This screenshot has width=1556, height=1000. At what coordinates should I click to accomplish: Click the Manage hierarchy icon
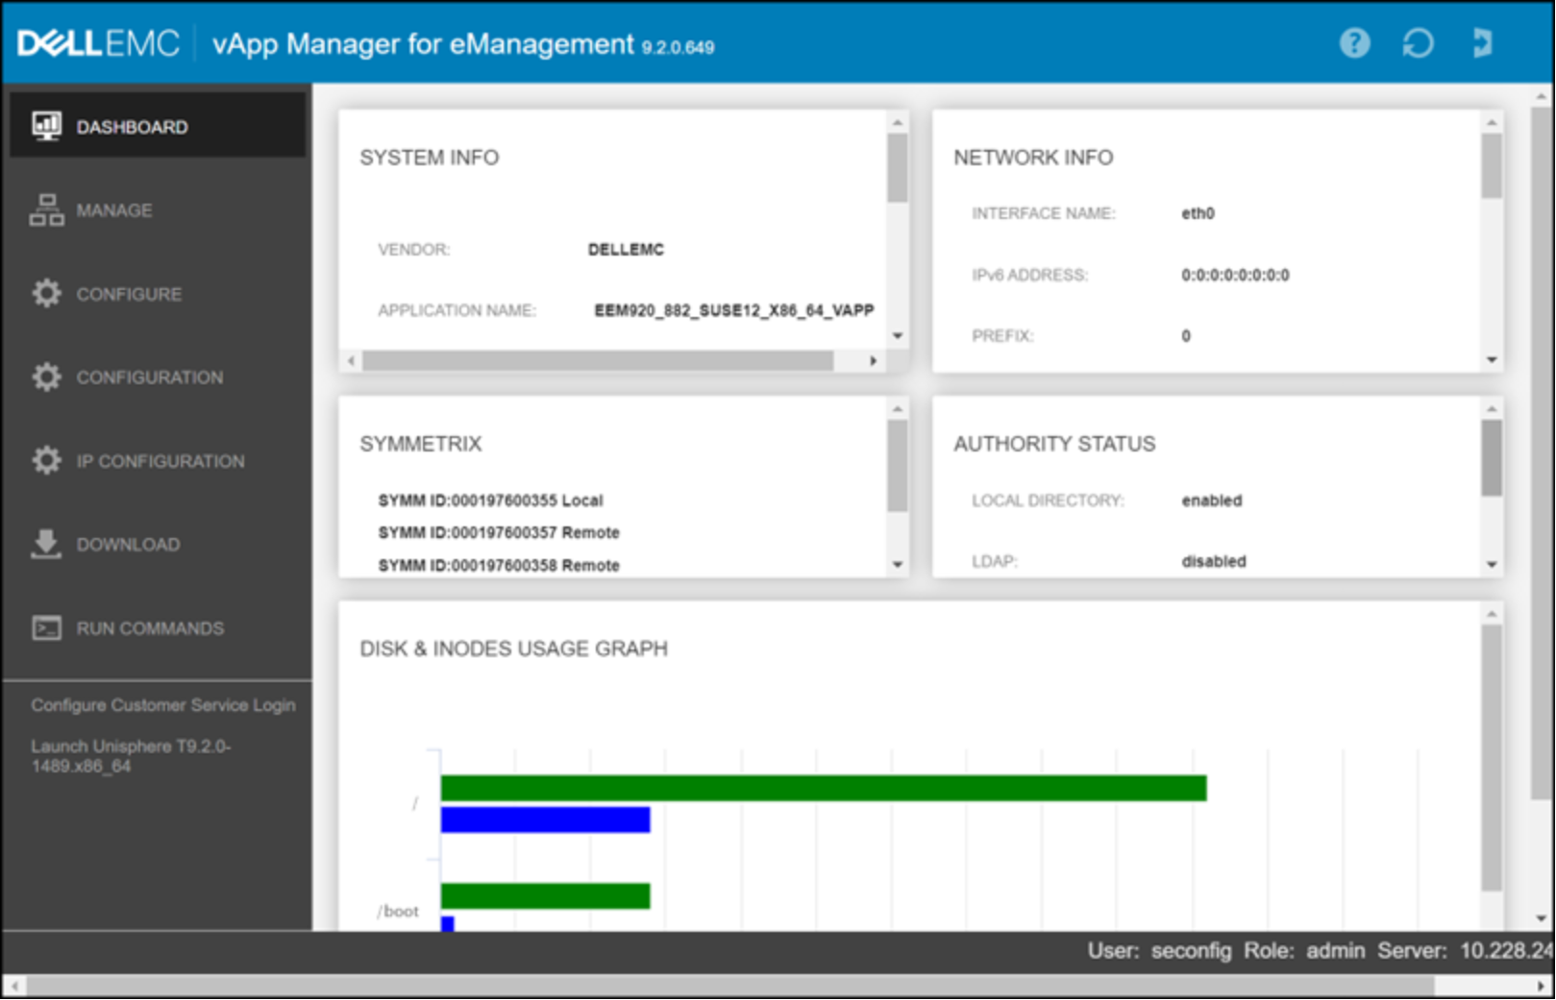(x=46, y=210)
